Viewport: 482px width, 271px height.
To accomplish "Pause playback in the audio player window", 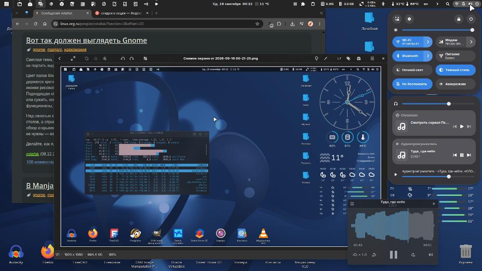I will coord(393,255).
